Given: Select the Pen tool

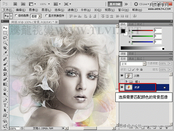Looking at the screenshot, I should [5, 100].
